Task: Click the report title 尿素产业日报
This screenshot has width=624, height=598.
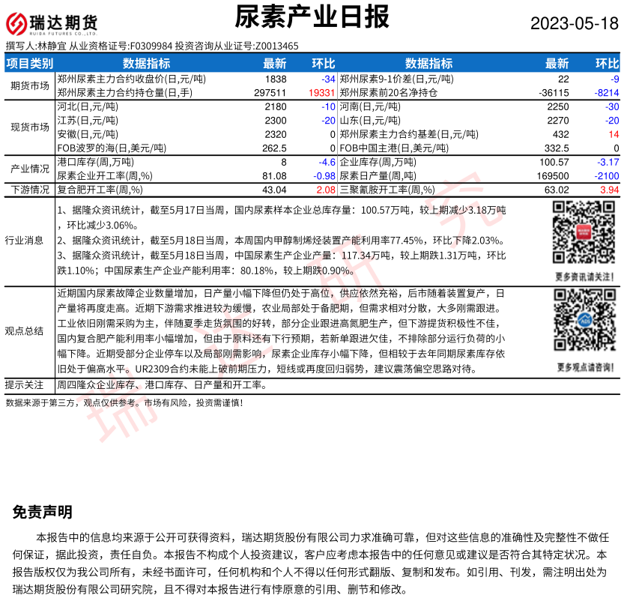Action: tap(312, 17)
